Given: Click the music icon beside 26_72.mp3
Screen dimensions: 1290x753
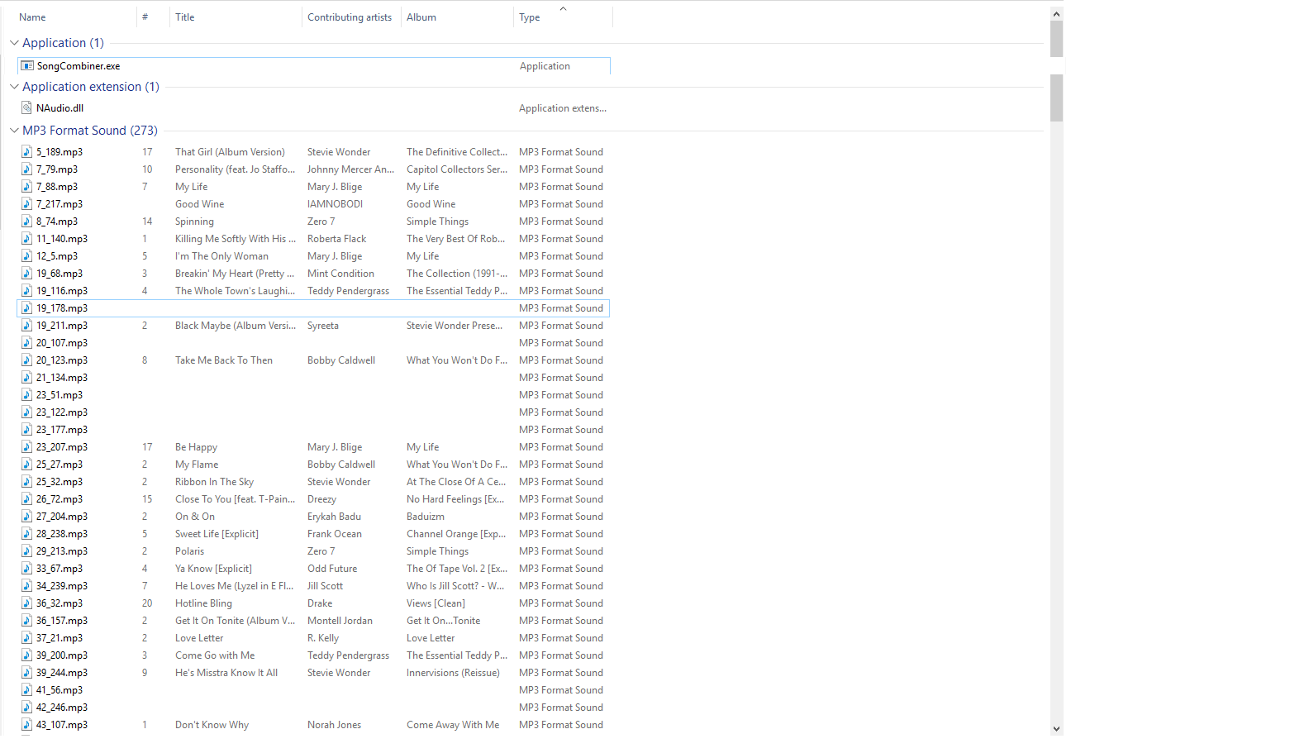Looking at the screenshot, I should (x=27, y=499).
